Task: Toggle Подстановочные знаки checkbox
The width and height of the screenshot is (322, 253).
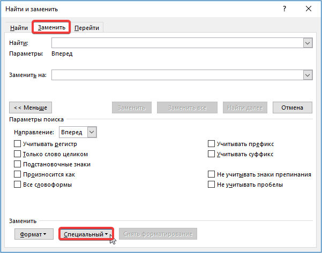Action: 17,164
